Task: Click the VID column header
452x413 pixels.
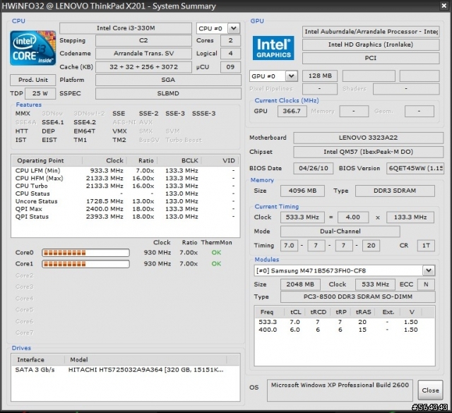Action: coord(220,160)
